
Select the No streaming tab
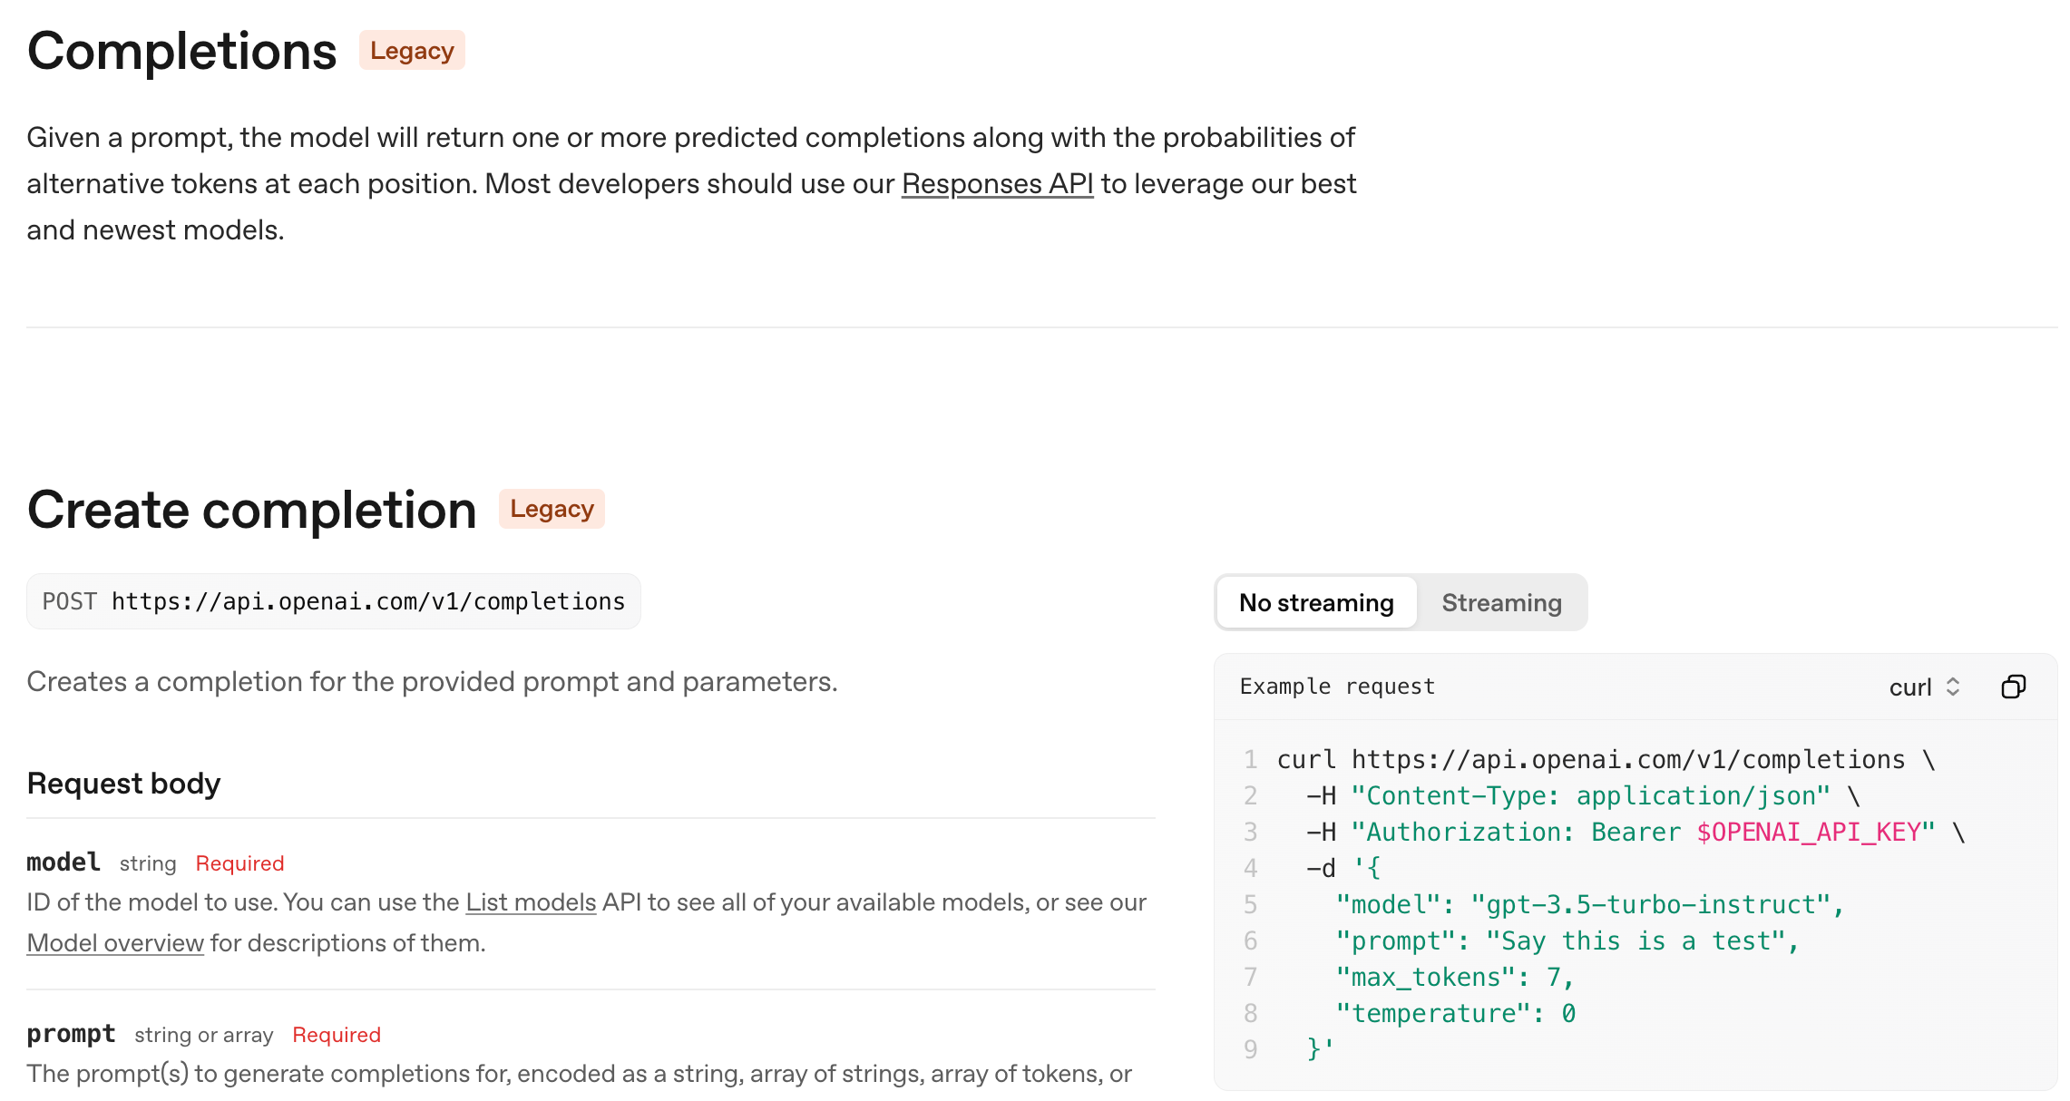tap(1316, 603)
